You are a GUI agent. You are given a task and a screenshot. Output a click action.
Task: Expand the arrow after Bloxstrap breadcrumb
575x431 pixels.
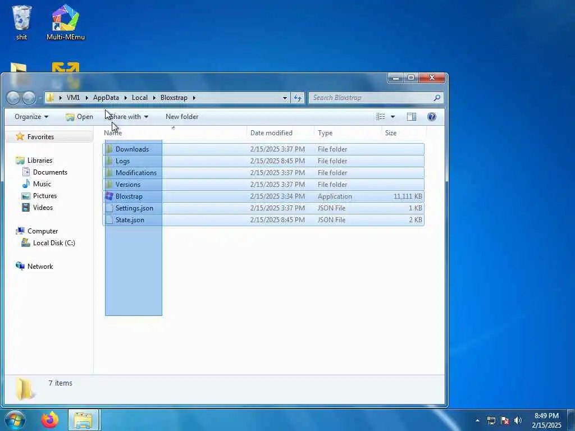coord(194,98)
